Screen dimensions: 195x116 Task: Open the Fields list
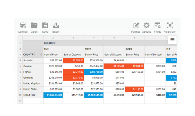tap(158, 28)
